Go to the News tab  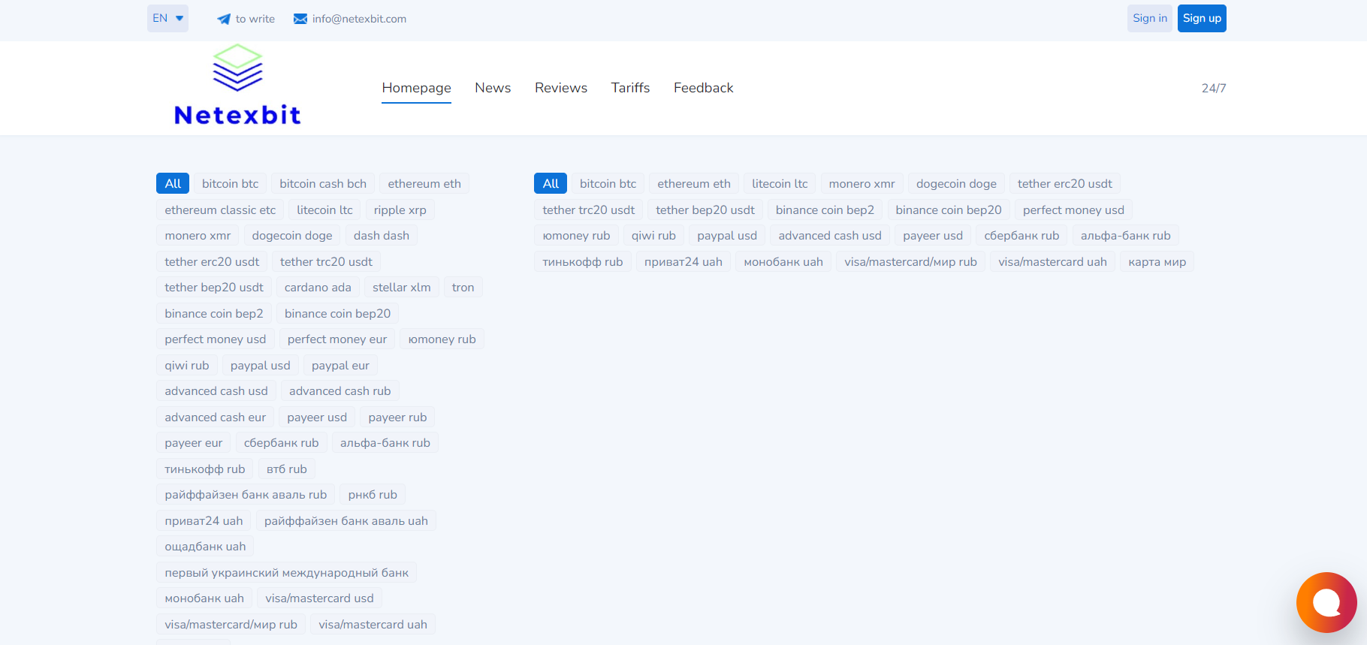[x=493, y=88]
